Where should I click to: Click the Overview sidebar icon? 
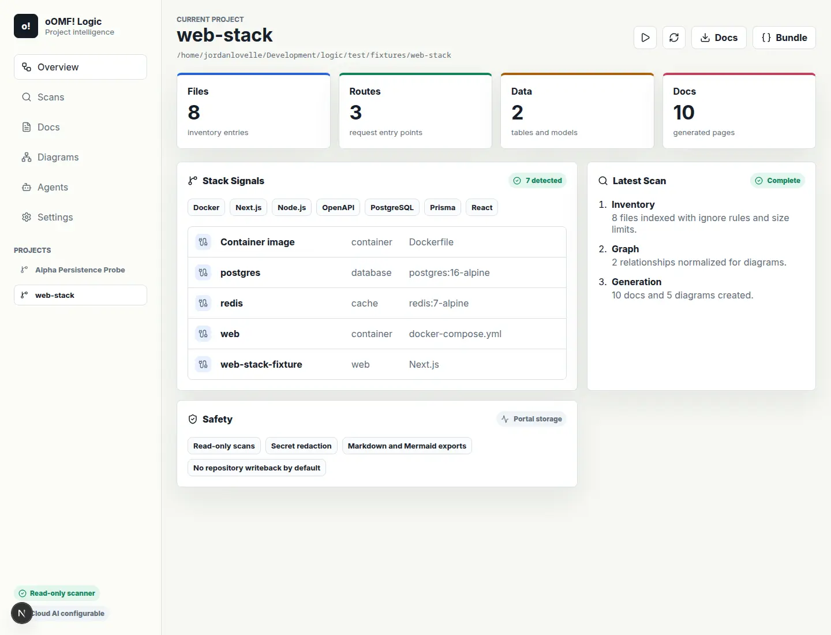(x=27, y=67)
